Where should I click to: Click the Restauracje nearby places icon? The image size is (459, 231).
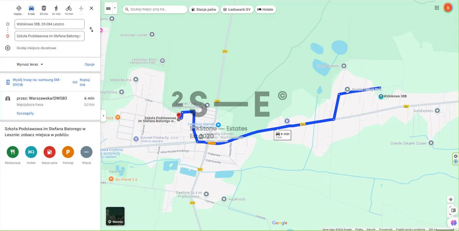(13, 152)
